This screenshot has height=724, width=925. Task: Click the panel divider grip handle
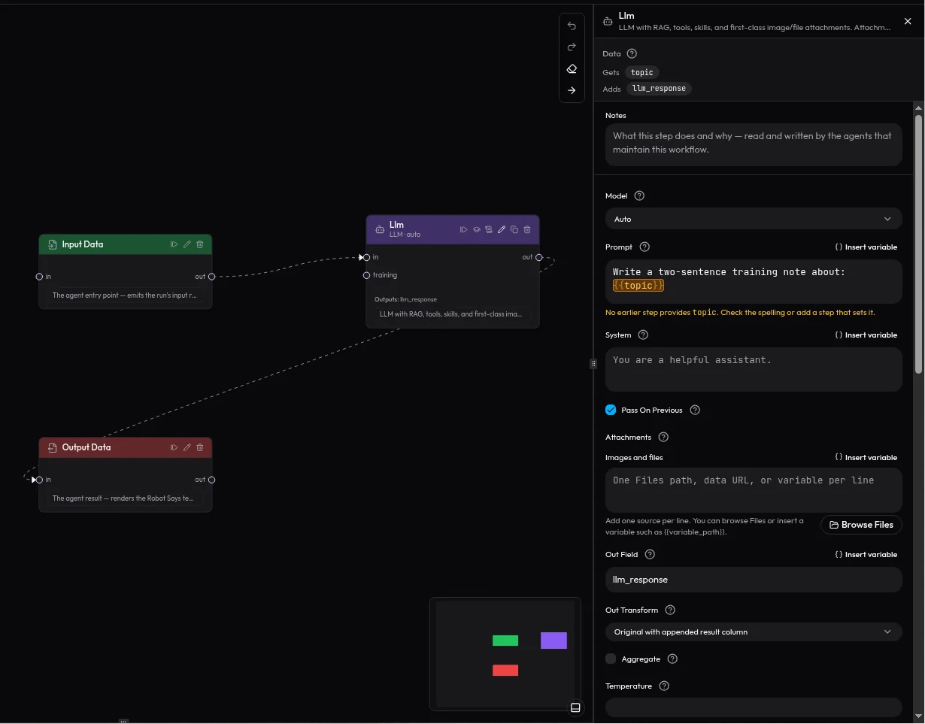click(x=593, y=363)
